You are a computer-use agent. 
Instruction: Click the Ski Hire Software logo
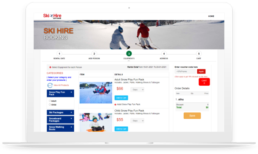[x=52, y=16]
